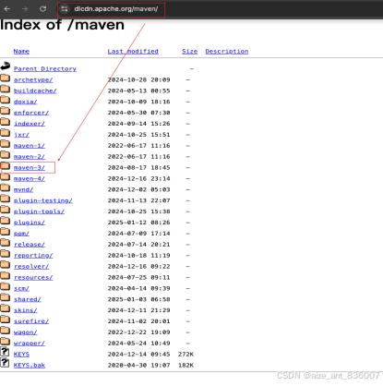This screenshot has width=383, height=386.
Task: Click folder icon beside maven-1/
Action: point(6,143)
